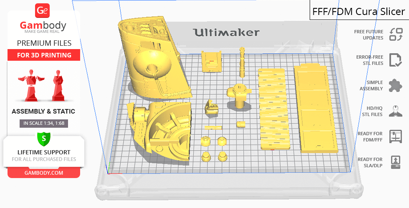Click the Simple Assembly puzzle piece icon

[x=395, y=85]
